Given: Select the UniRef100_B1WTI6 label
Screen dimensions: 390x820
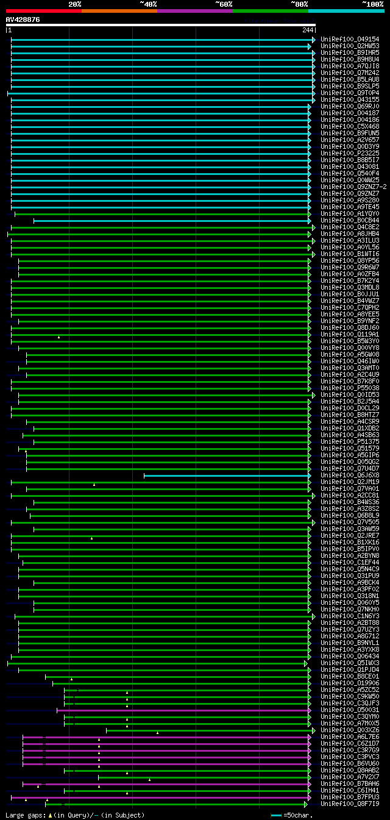Looking at the screenshot, I should (350, 254).
